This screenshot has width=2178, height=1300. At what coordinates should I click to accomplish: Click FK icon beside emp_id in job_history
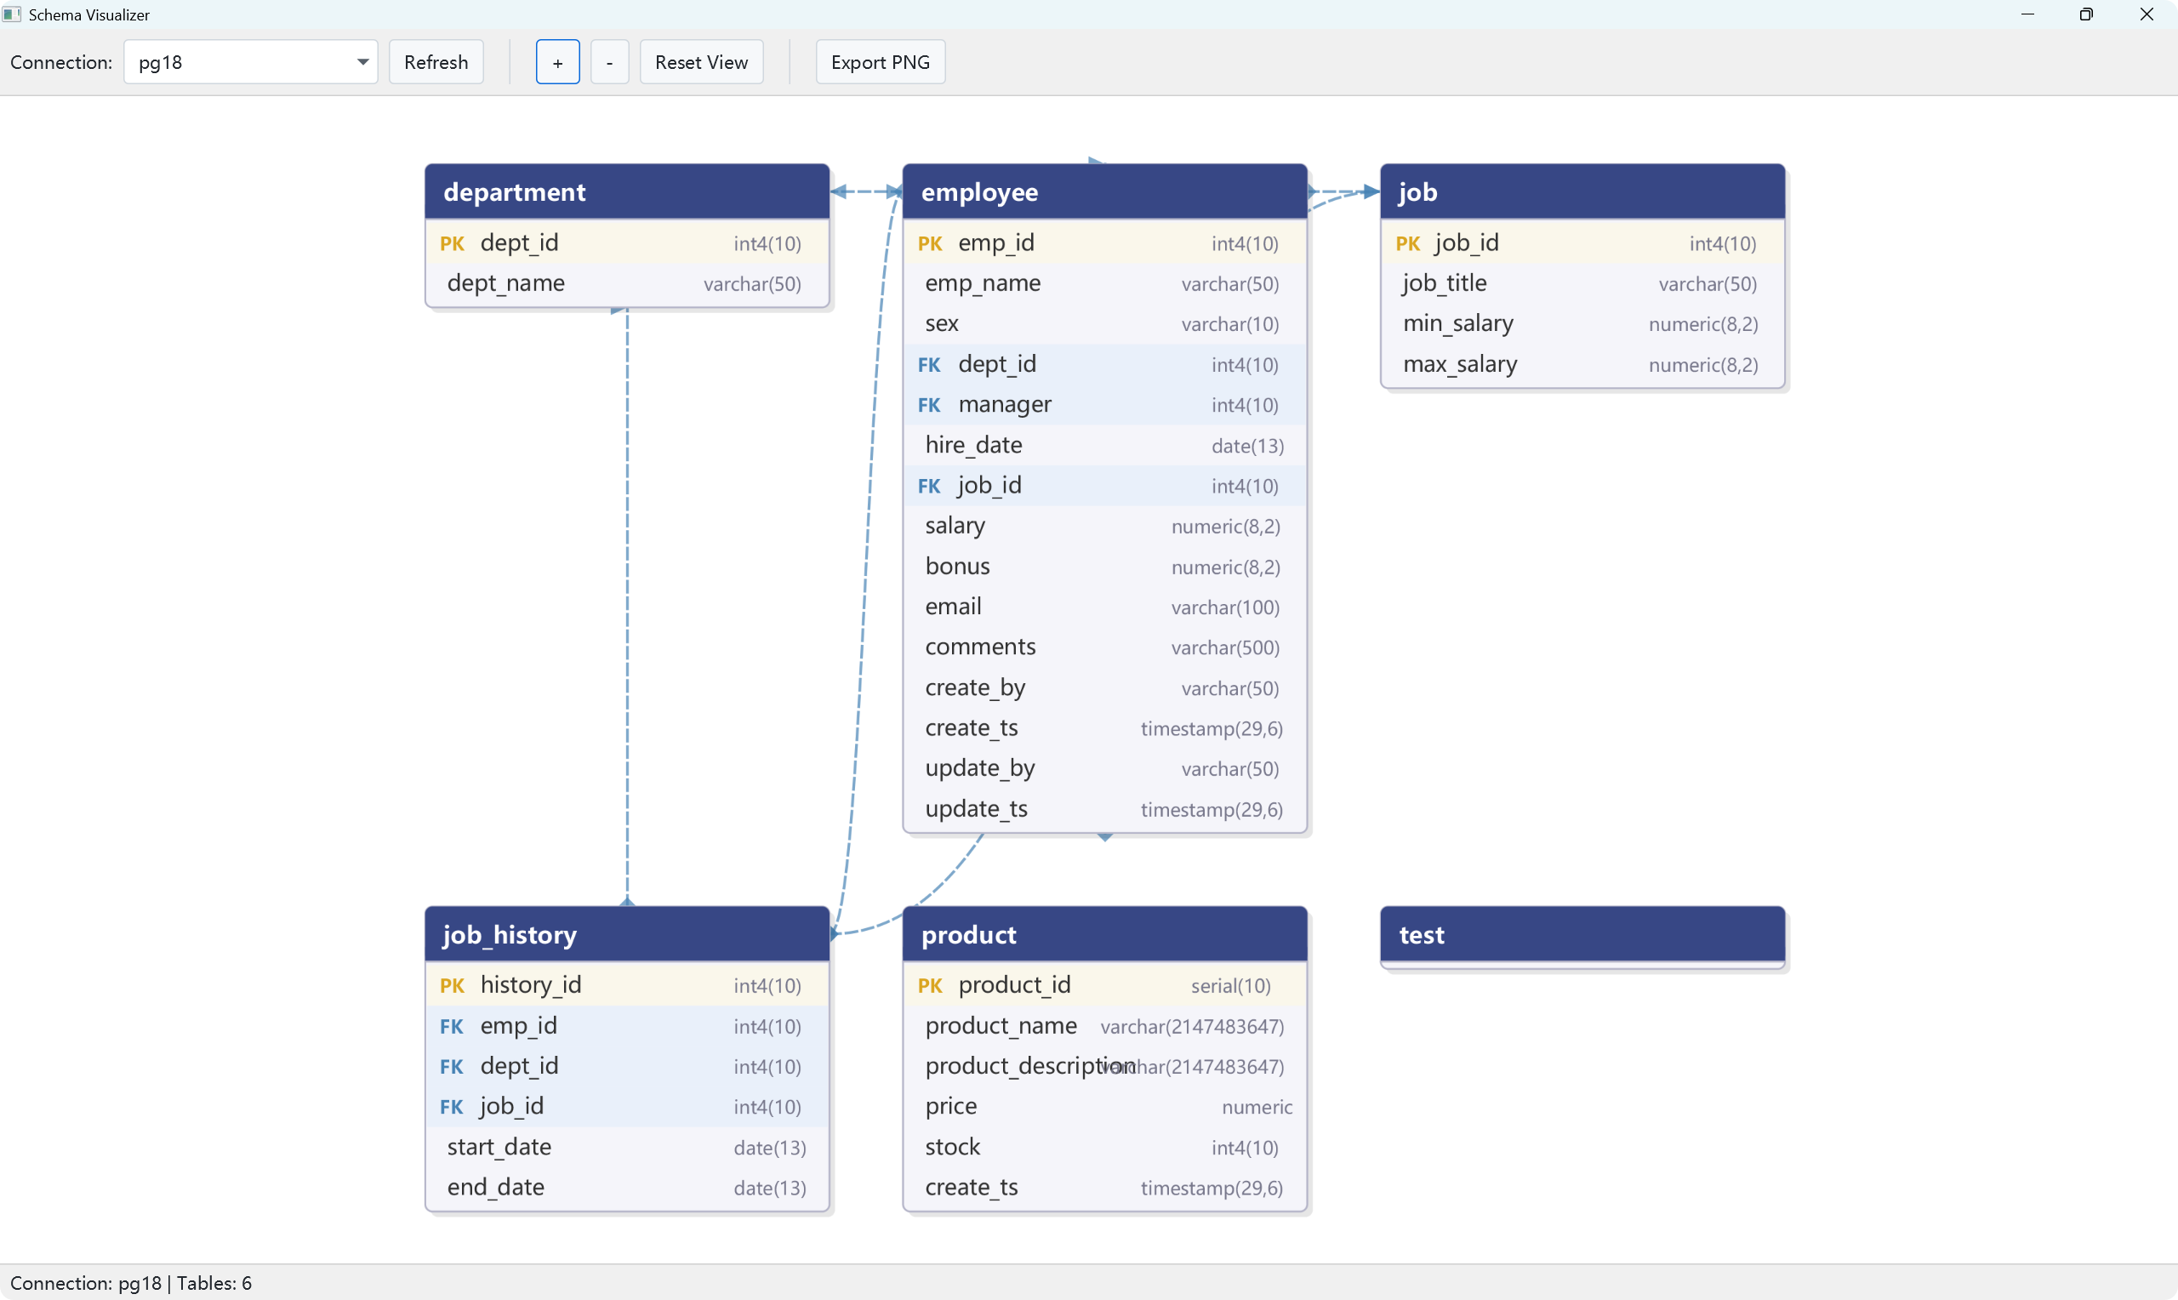(x=452, y=1026)
